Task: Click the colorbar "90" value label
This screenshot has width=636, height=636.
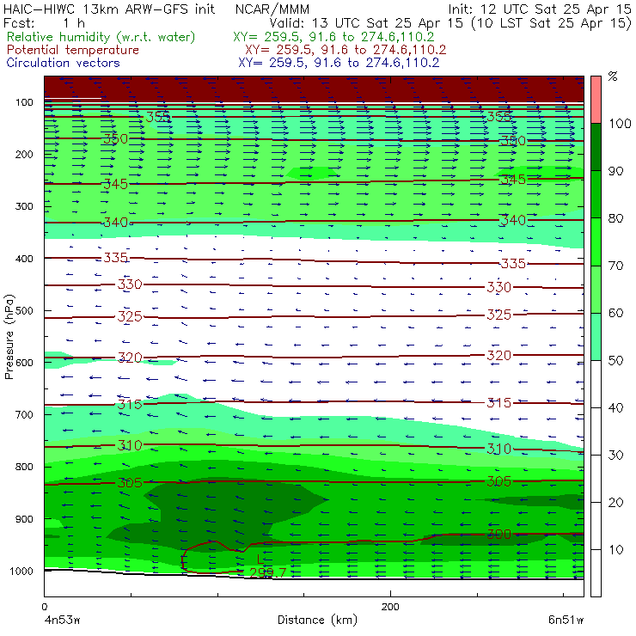Action: tap(615, 171)
